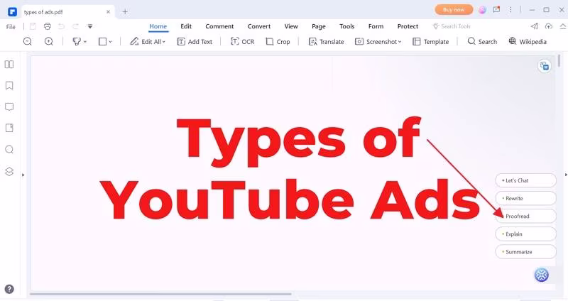Image resolution: width=568 pixels, height=301 pixels.
Task: Open the Wikipedia lookup tool
Action: [528, 42]
